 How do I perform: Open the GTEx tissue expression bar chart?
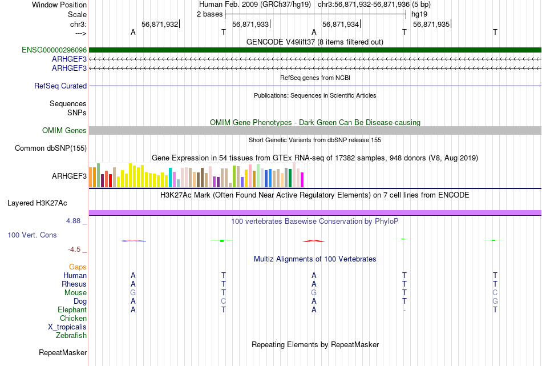[196, 175]
